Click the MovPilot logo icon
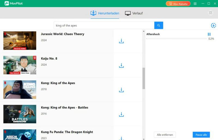 [7, 3]
